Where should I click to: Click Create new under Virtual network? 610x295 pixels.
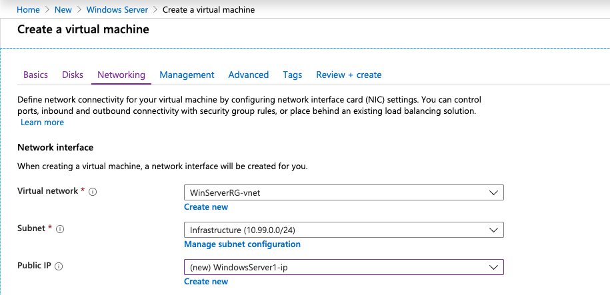click(206, 207)
